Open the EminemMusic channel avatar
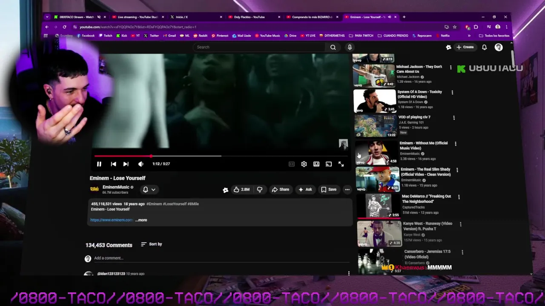Viewport: 545px width, 306px height. pyautogui.click(x=94, y=189)
